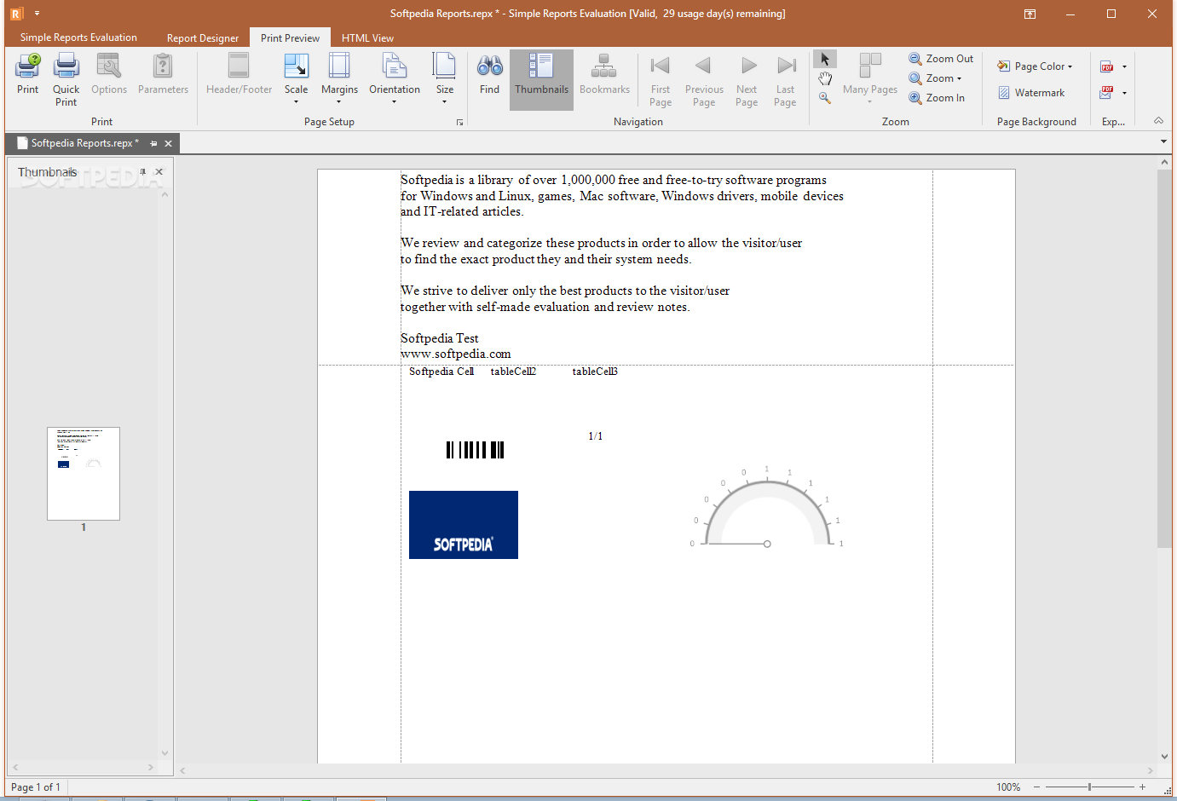Switch to the Simple Reports Evaluation tab
The height and width of the screenshot is (801, 1177).
coord(78,37)
